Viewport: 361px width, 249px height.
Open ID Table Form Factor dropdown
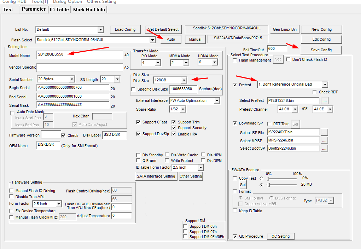(200, 167)
